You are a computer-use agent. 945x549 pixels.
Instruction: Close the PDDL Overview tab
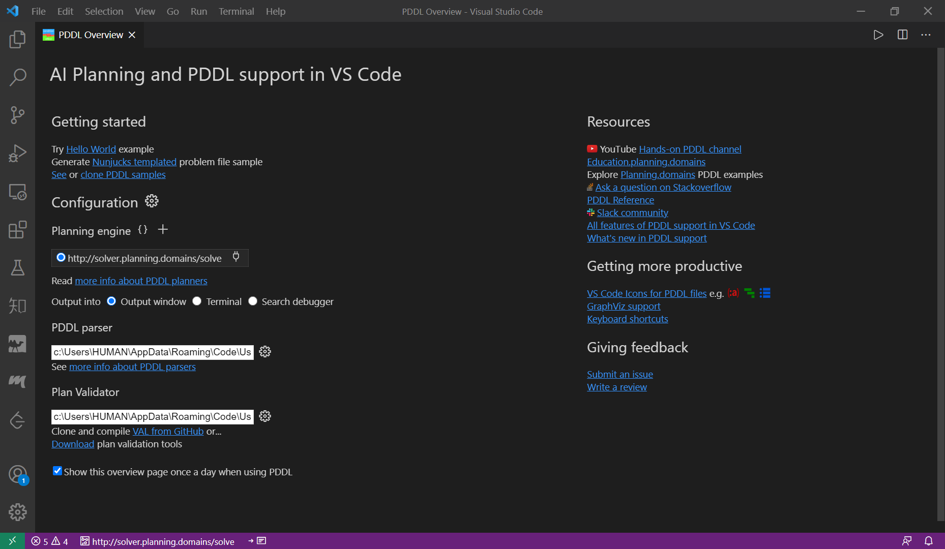132,35
